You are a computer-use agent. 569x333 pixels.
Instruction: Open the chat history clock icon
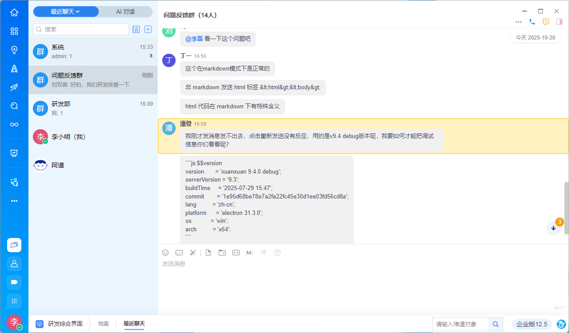[546, 22]
